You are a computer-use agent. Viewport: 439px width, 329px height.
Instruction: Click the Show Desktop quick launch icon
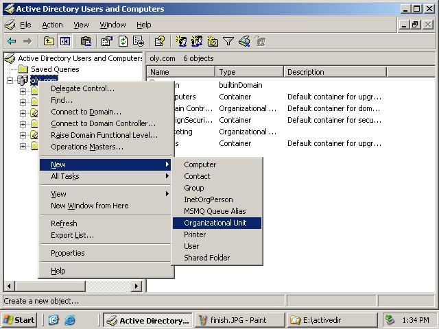54,320
